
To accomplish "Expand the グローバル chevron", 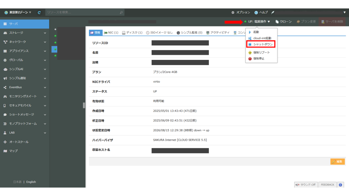I will [45, 60].
